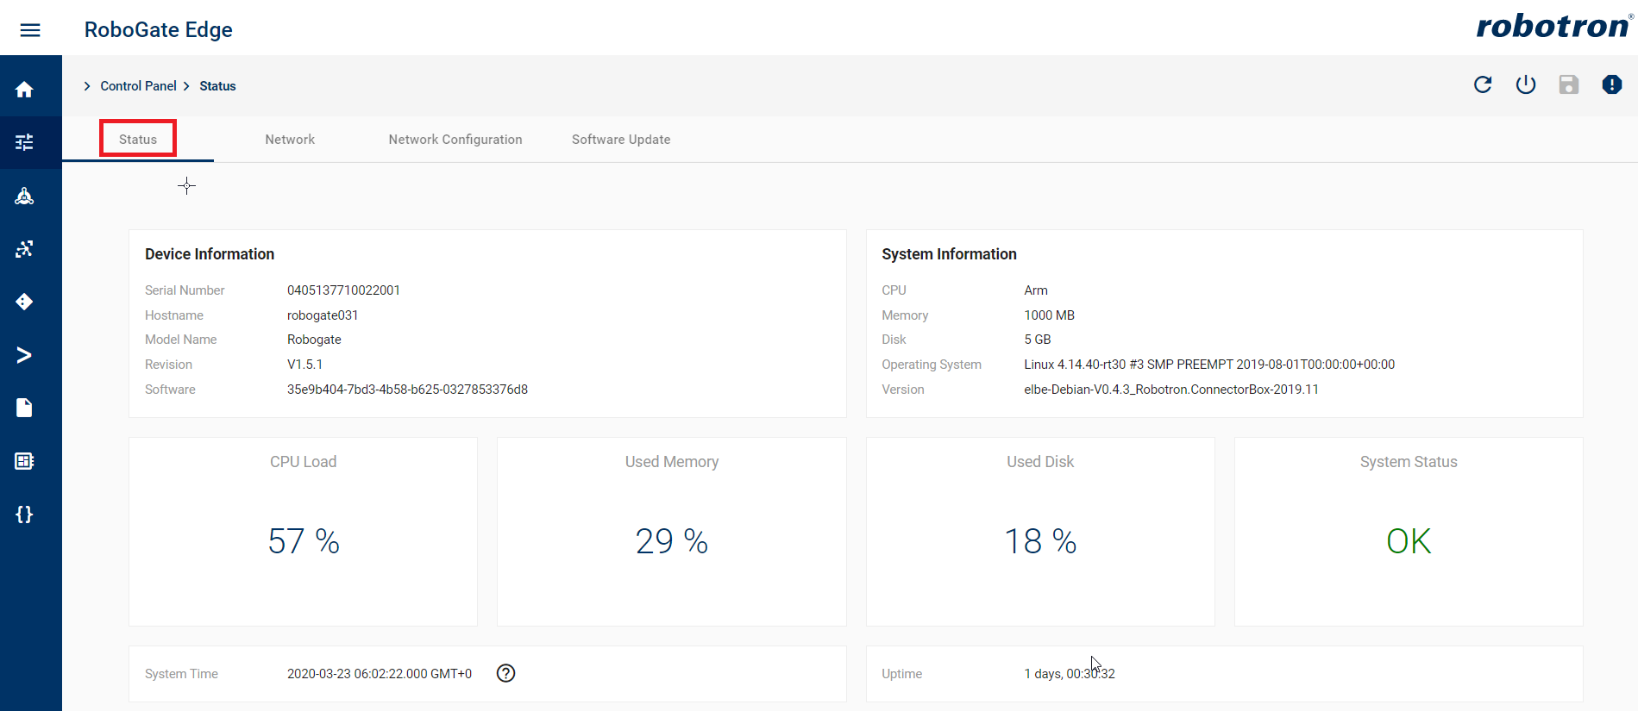Viewport: 1638px width, 711px height.
Task: Switch to the Network Configuration tab
Action: [455, 140]
